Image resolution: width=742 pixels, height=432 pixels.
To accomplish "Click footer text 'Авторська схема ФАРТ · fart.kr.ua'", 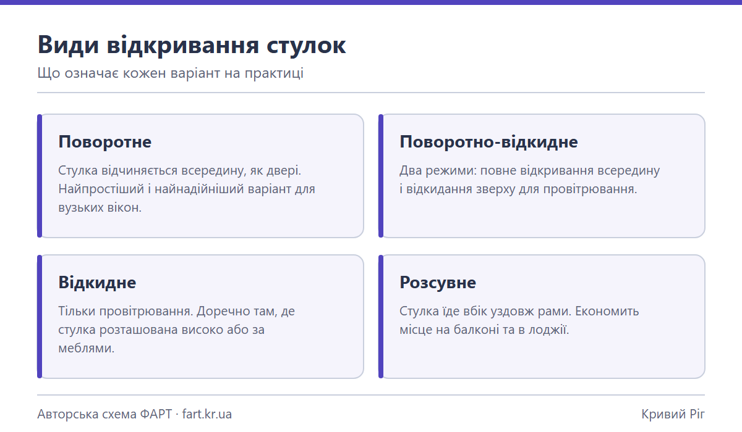I will tap(135, 414).
